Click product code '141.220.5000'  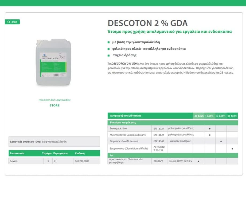(x=82, y=161)
